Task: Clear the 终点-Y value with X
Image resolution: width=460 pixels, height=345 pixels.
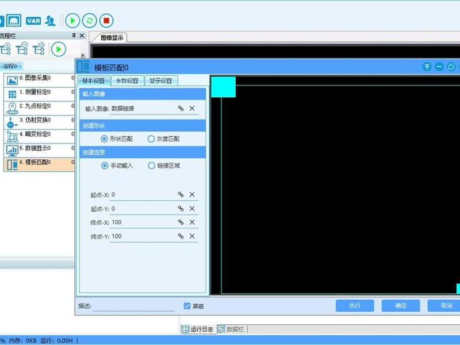Action: pyautogui.click(x=192, y=236)
